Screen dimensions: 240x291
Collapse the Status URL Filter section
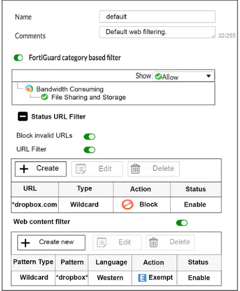(23, 116)
